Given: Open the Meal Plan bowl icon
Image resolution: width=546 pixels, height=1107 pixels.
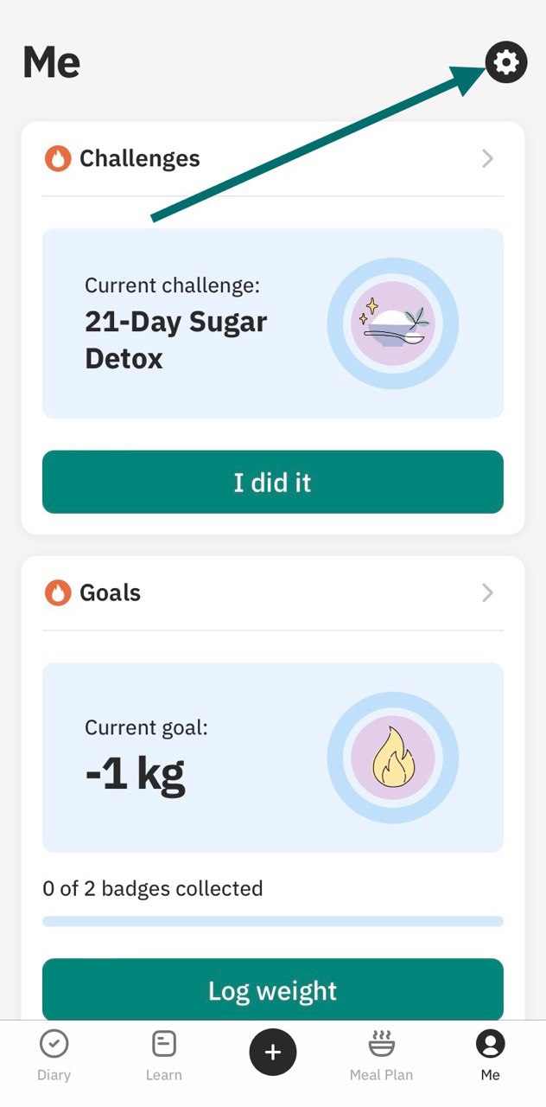Looking at the screenshot, I should click(x=381, y=1044).
